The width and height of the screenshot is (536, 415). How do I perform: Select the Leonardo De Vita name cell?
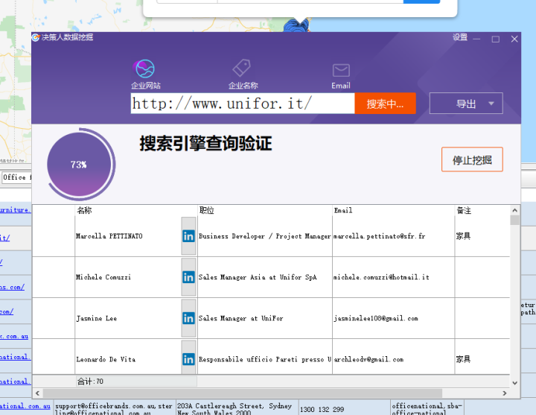(128, 357)
